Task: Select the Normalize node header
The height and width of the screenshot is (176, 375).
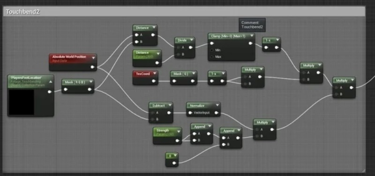Action: [203, 105]
